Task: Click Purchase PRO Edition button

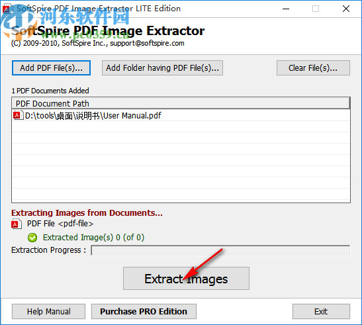Action: (x=144, y=311)
